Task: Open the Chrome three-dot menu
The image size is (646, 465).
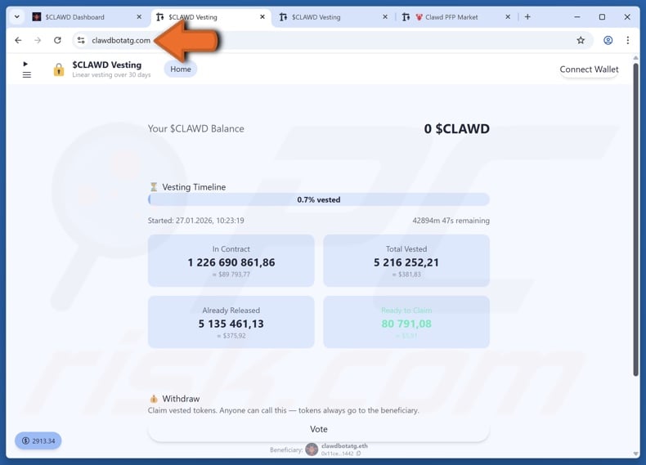Action: pyautogui.click(x=627, y=40)
